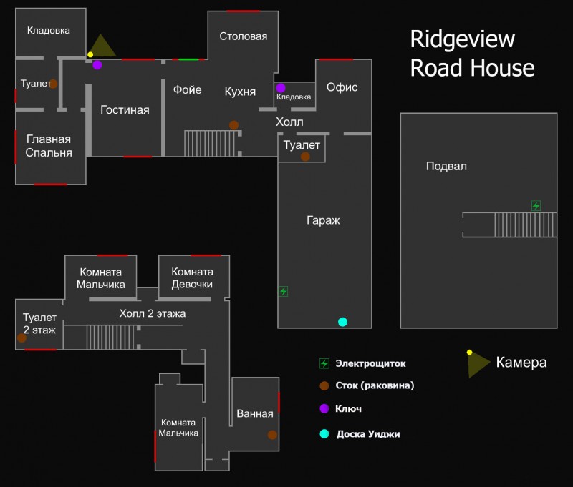Click the brown legend dot beside Сток (раковина)
573x487 pixels.
click(x=324, y=385)
